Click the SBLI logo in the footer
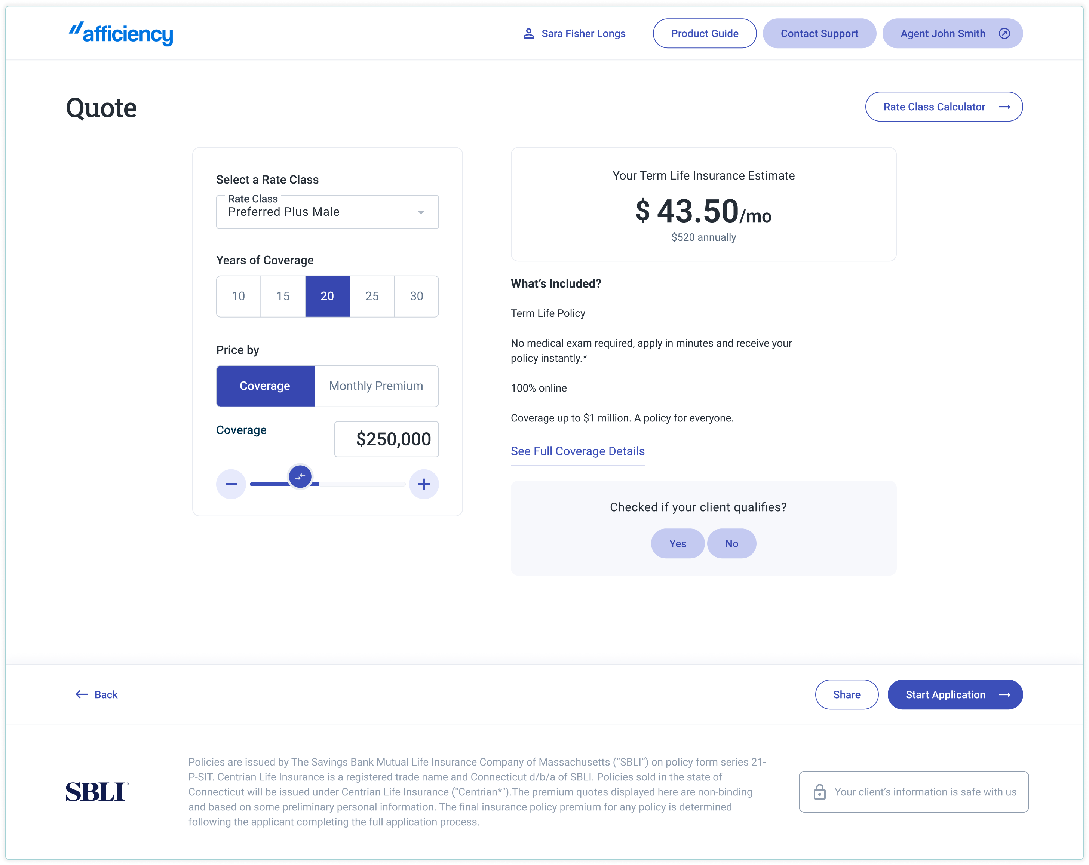Screen dimensions: 1089x865 [96, 791]
